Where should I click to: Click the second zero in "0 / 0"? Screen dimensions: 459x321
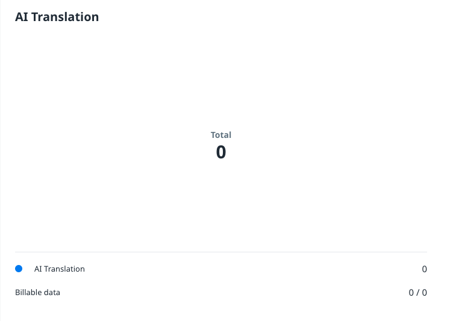click(424, 293)
